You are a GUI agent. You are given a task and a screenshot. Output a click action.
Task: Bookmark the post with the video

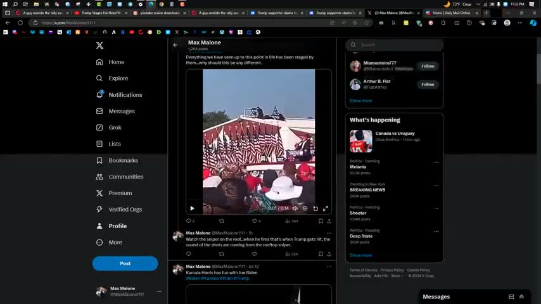click(x=321, y=221)
